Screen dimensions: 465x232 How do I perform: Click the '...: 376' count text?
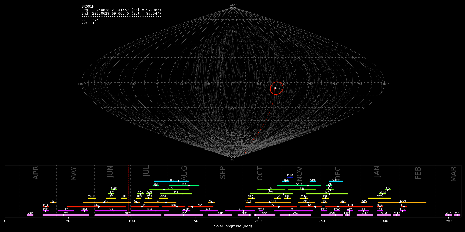[x=90, y=20]
